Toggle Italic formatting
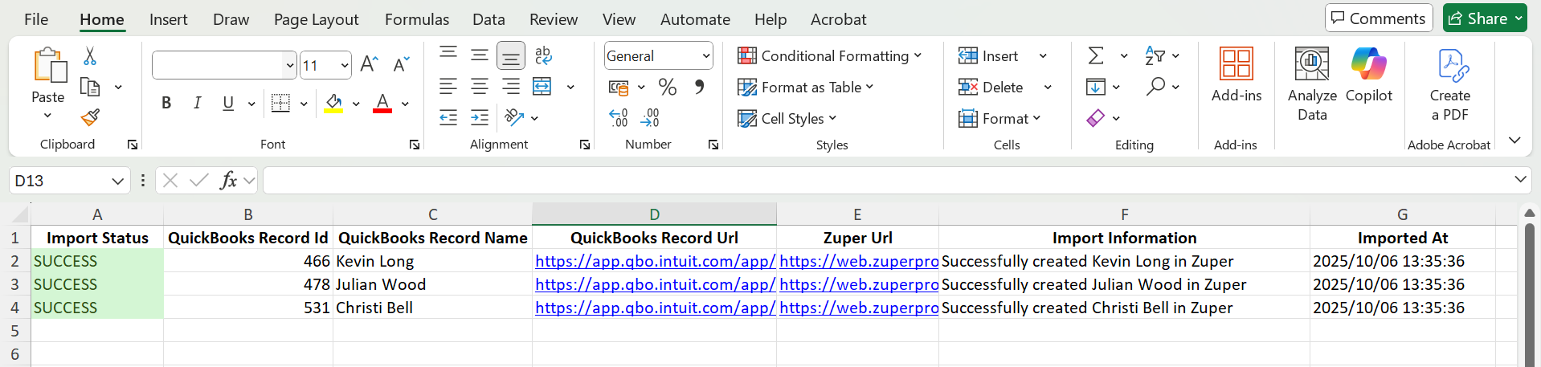 pyautogui.click(x=197, y=103)
